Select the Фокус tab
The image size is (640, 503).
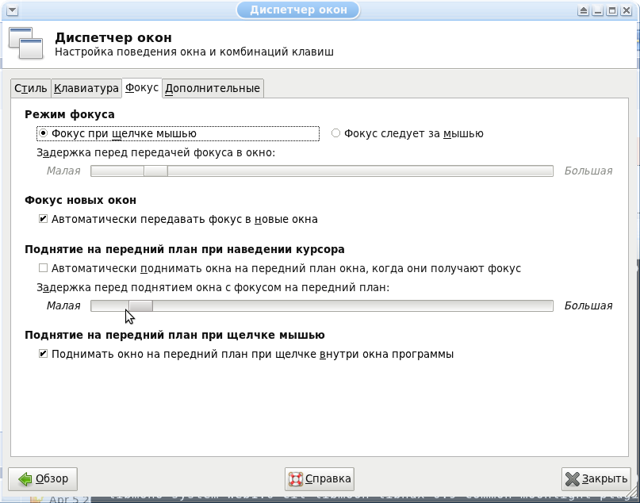142,87
